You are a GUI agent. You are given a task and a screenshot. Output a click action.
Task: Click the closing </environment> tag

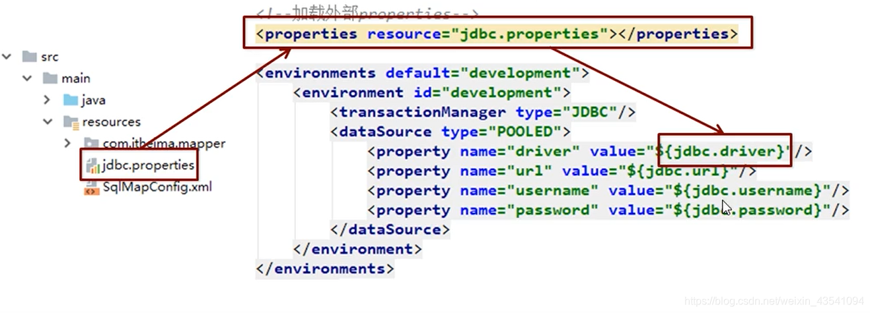tap(358, 249)
